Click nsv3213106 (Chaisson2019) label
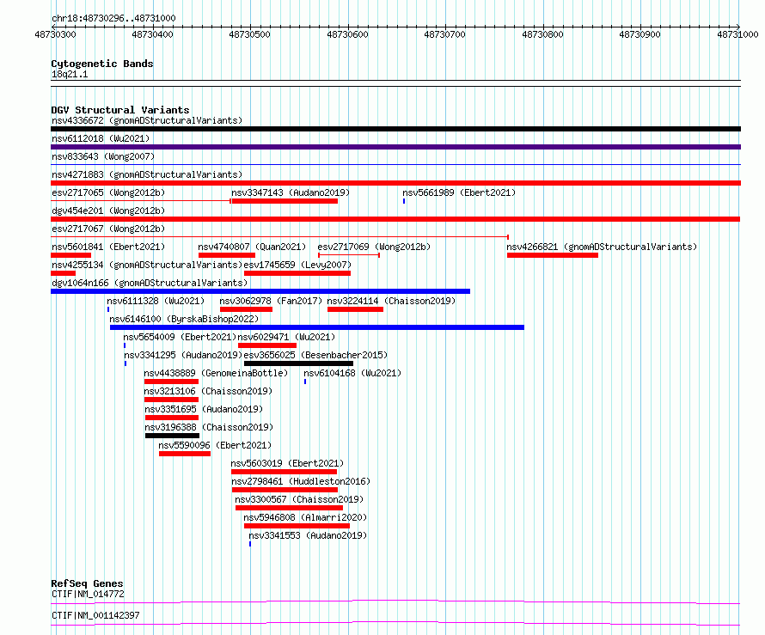Image resolution: width=765 pixels, height=635 pixels. [208, 391]
